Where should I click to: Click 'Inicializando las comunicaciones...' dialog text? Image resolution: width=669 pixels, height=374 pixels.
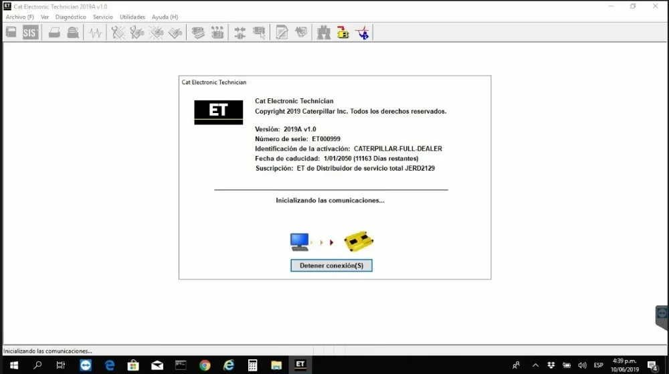coord(330,201)
